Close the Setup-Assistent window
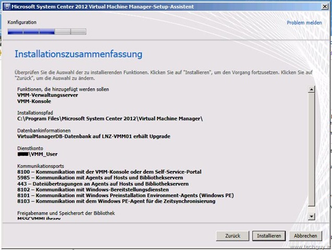Viewport: 332px width, 250px height. pos(325,7)
